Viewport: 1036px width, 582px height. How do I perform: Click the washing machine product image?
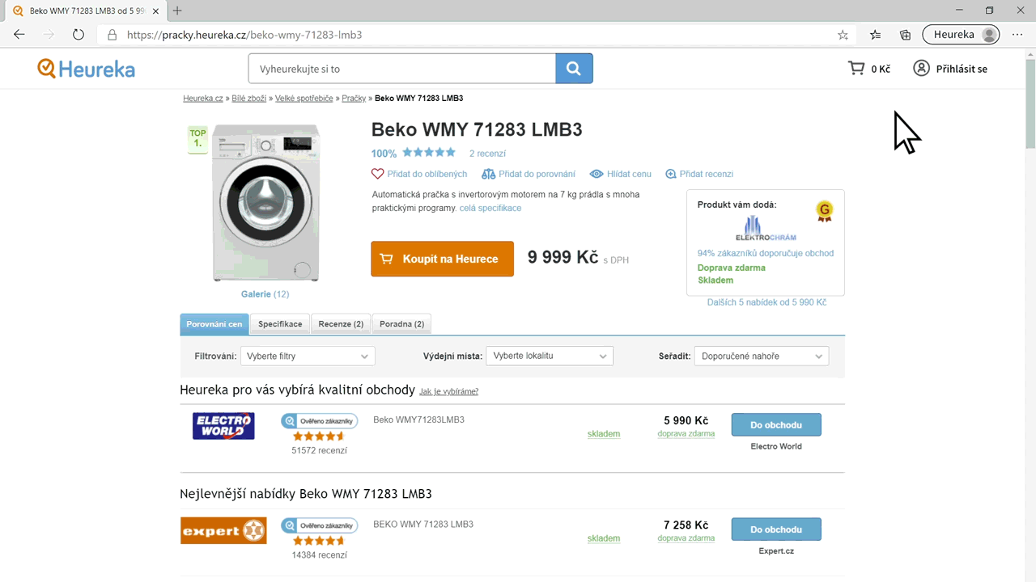265,203
